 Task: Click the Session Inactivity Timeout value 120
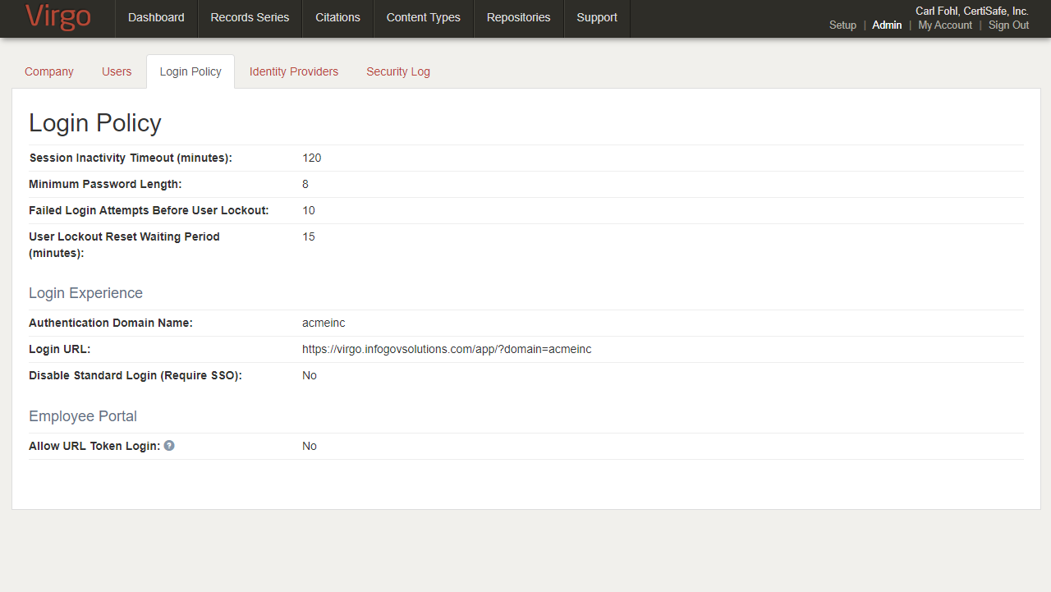312,158
